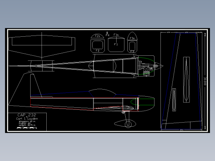Click the "F2b" former label

[98, 36]
